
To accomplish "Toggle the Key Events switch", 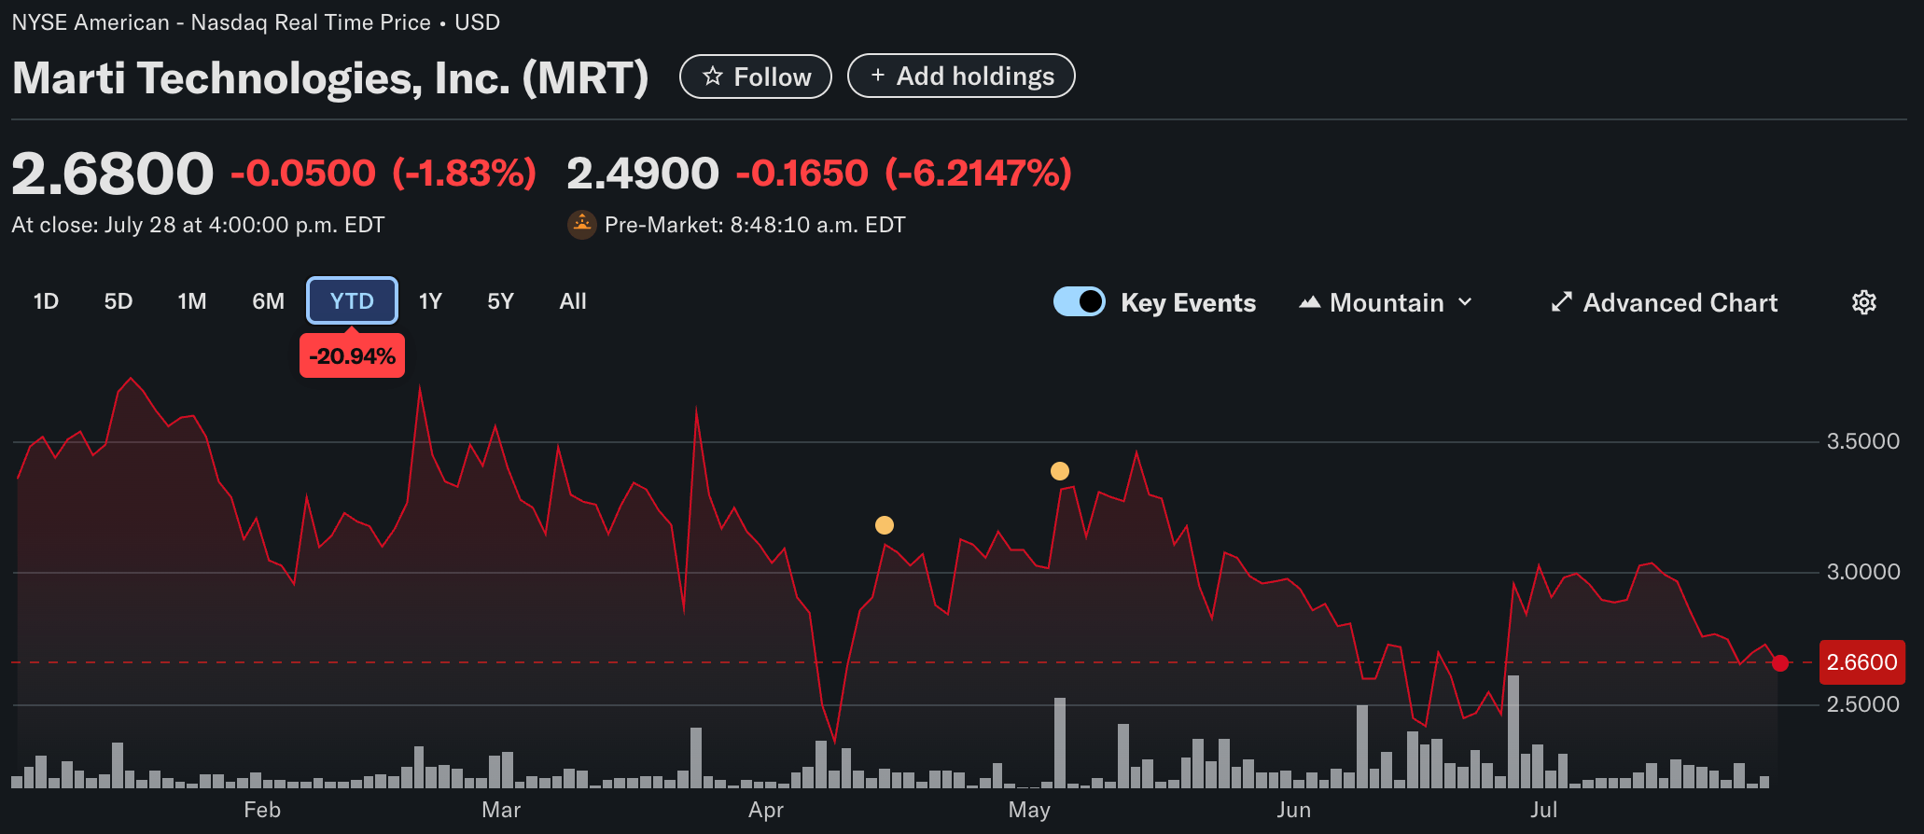I will point(1079,302).
